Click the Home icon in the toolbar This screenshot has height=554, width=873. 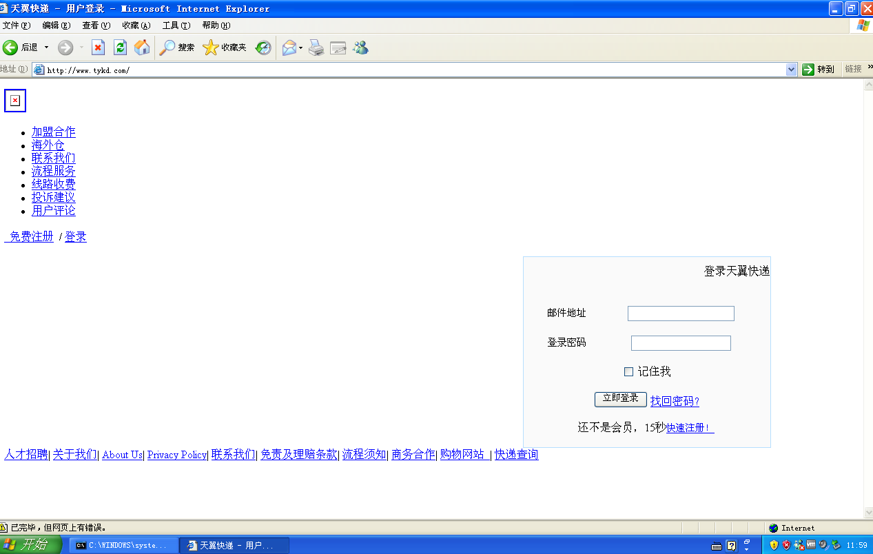click(142, 48)
